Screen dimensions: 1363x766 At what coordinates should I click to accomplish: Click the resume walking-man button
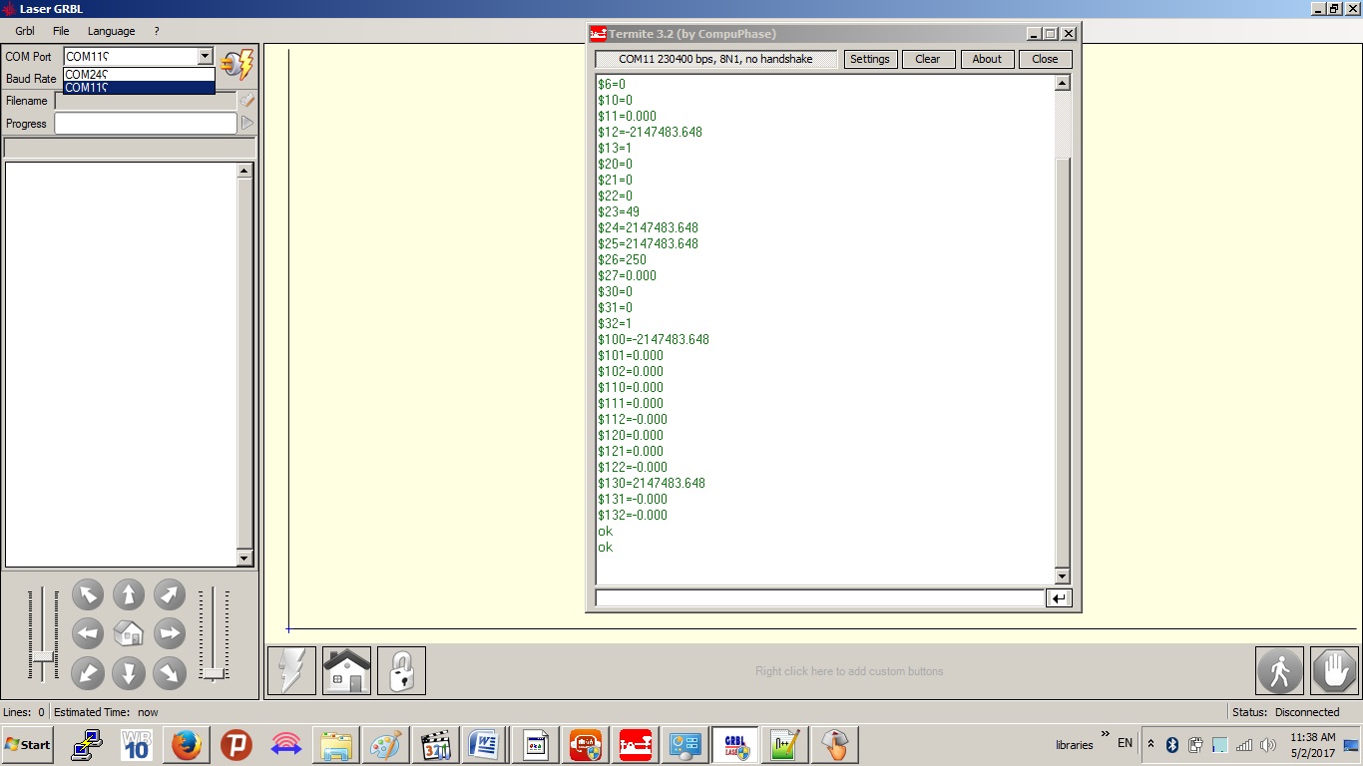point(1279,670)
